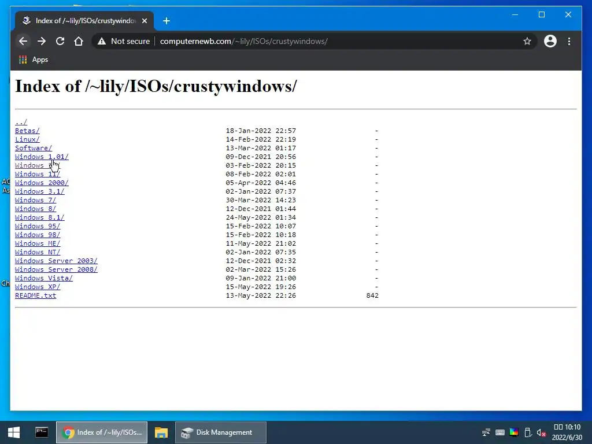This screenshot has width=592, height=444.
Task: Open File Explorer from the taskbar
Action: tap(161, 432)
